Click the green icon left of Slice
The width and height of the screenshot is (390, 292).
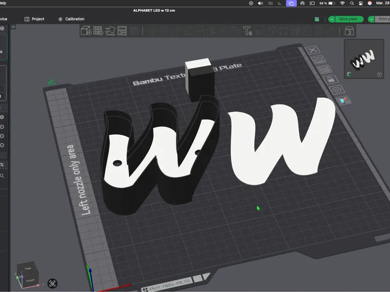coord(317,19)
